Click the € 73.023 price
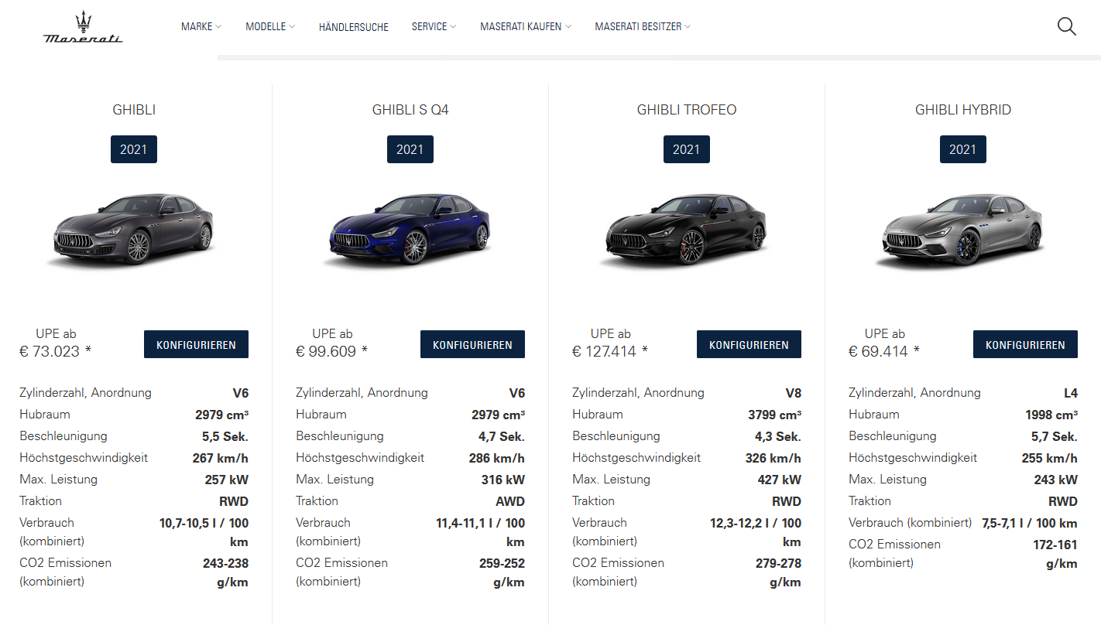1101x625 pixels. coord(56,351)
